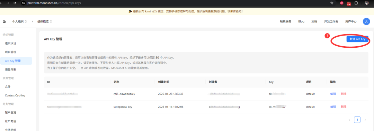Viewport: 374px width, 131px height.
Task: Open the site info icon in the address bar
Action: click(x=23, y=3)
